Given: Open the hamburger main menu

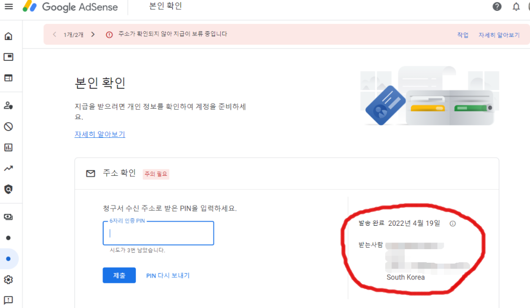Looking at the screenshot, I should coord(8,7).
